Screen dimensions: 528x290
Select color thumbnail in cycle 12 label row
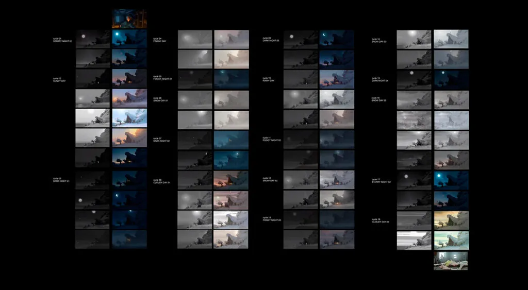pyautogui.click(x=337, y=180)
